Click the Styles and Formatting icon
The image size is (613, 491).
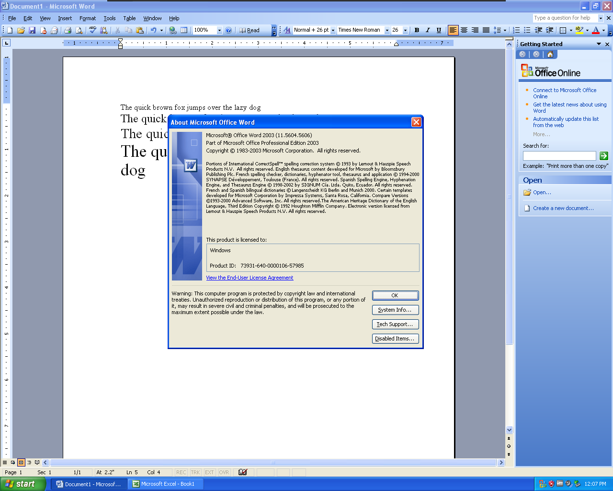tap(286, 30)
